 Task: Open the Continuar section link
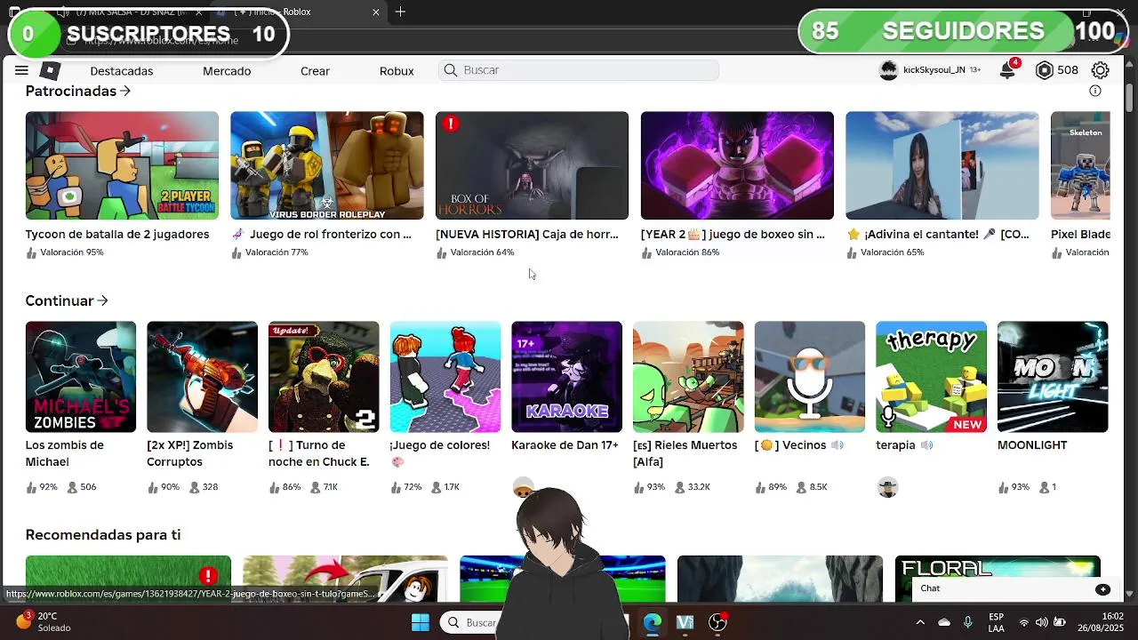click(67, 300)
